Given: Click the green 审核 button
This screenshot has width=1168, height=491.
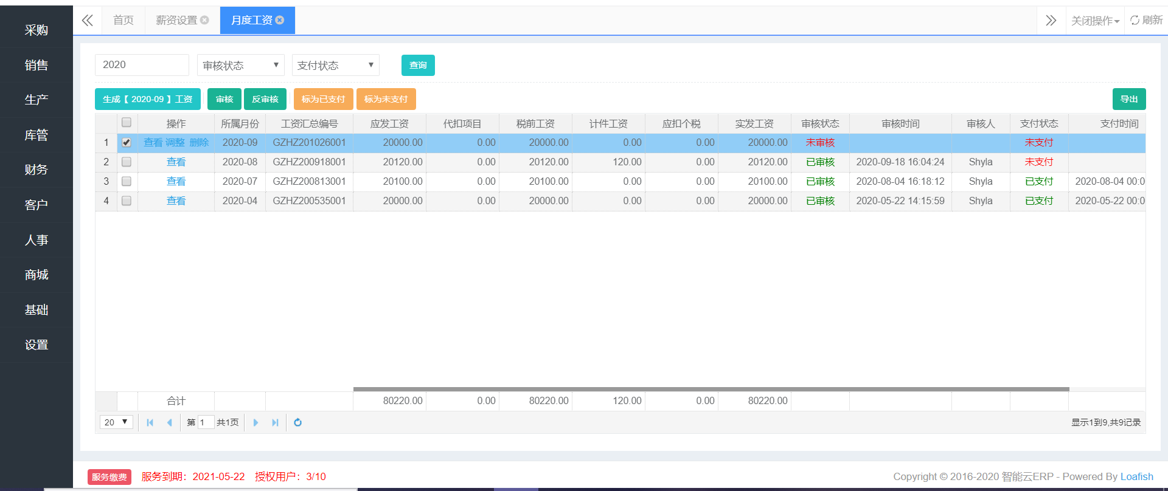Looking at the screenshot, I should [x=224, y=99].
